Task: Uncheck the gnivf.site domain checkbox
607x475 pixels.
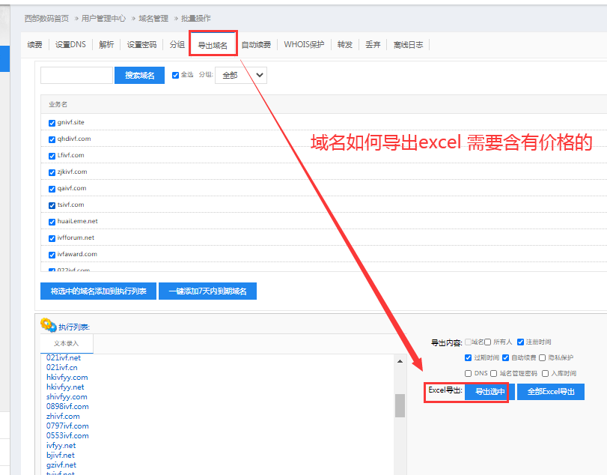Action: (x=51, y=122)
